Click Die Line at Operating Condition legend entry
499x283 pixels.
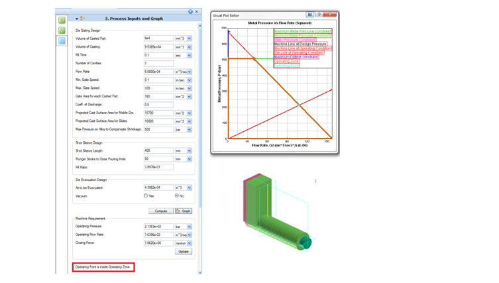(x=299, y=52)
